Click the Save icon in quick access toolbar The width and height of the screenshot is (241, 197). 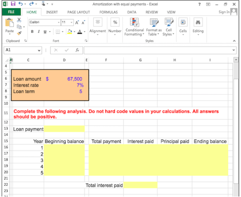click(13, 4)
